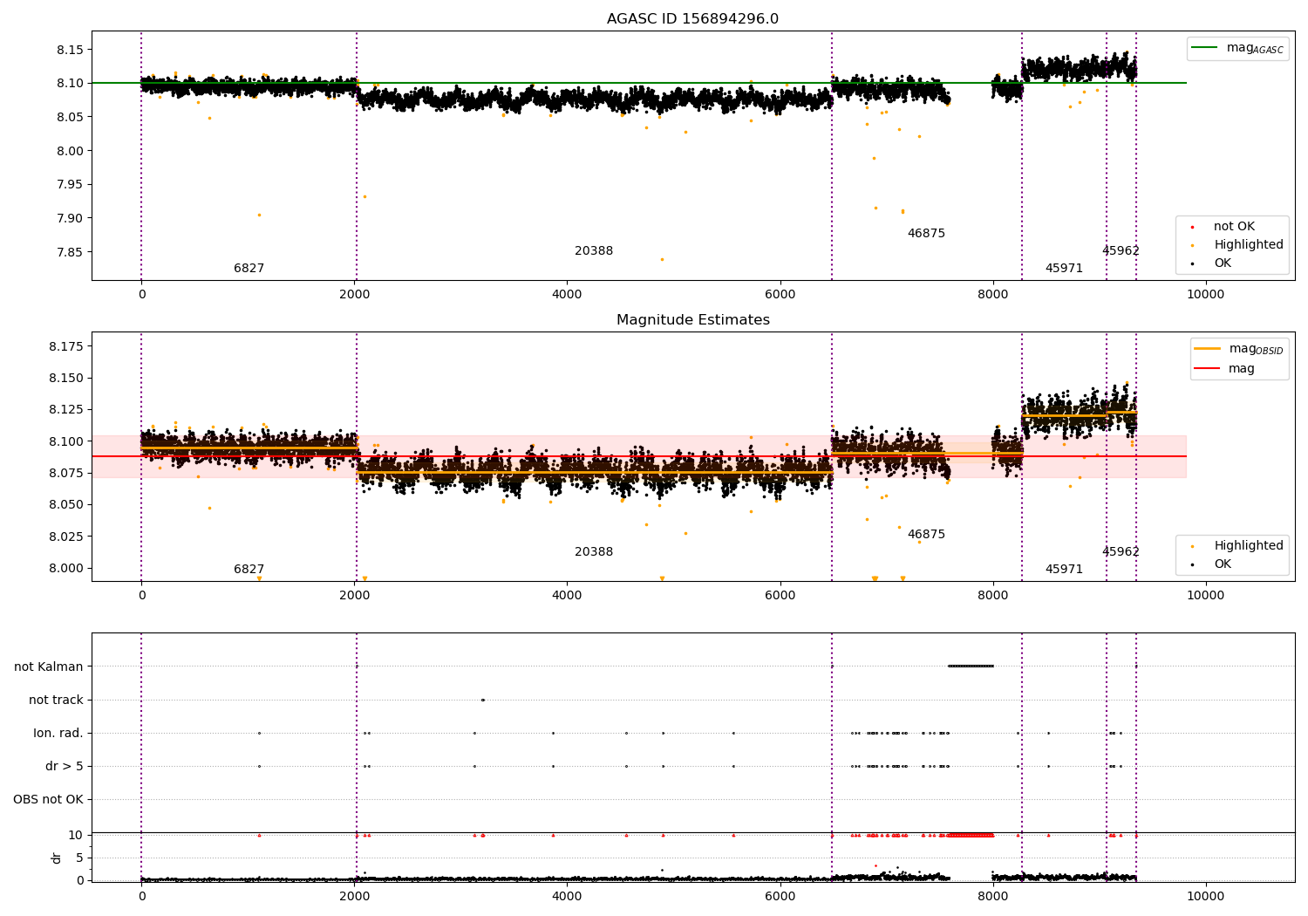1308x916 pixels.
Task: Select the 7.85 y-axis tick label
Action: pos(72,252)
